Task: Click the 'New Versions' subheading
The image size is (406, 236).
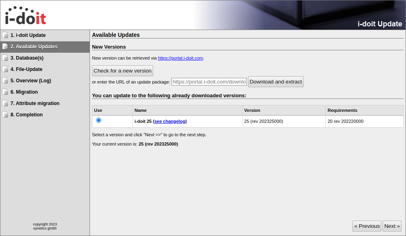Action: [x=109, y=47]
